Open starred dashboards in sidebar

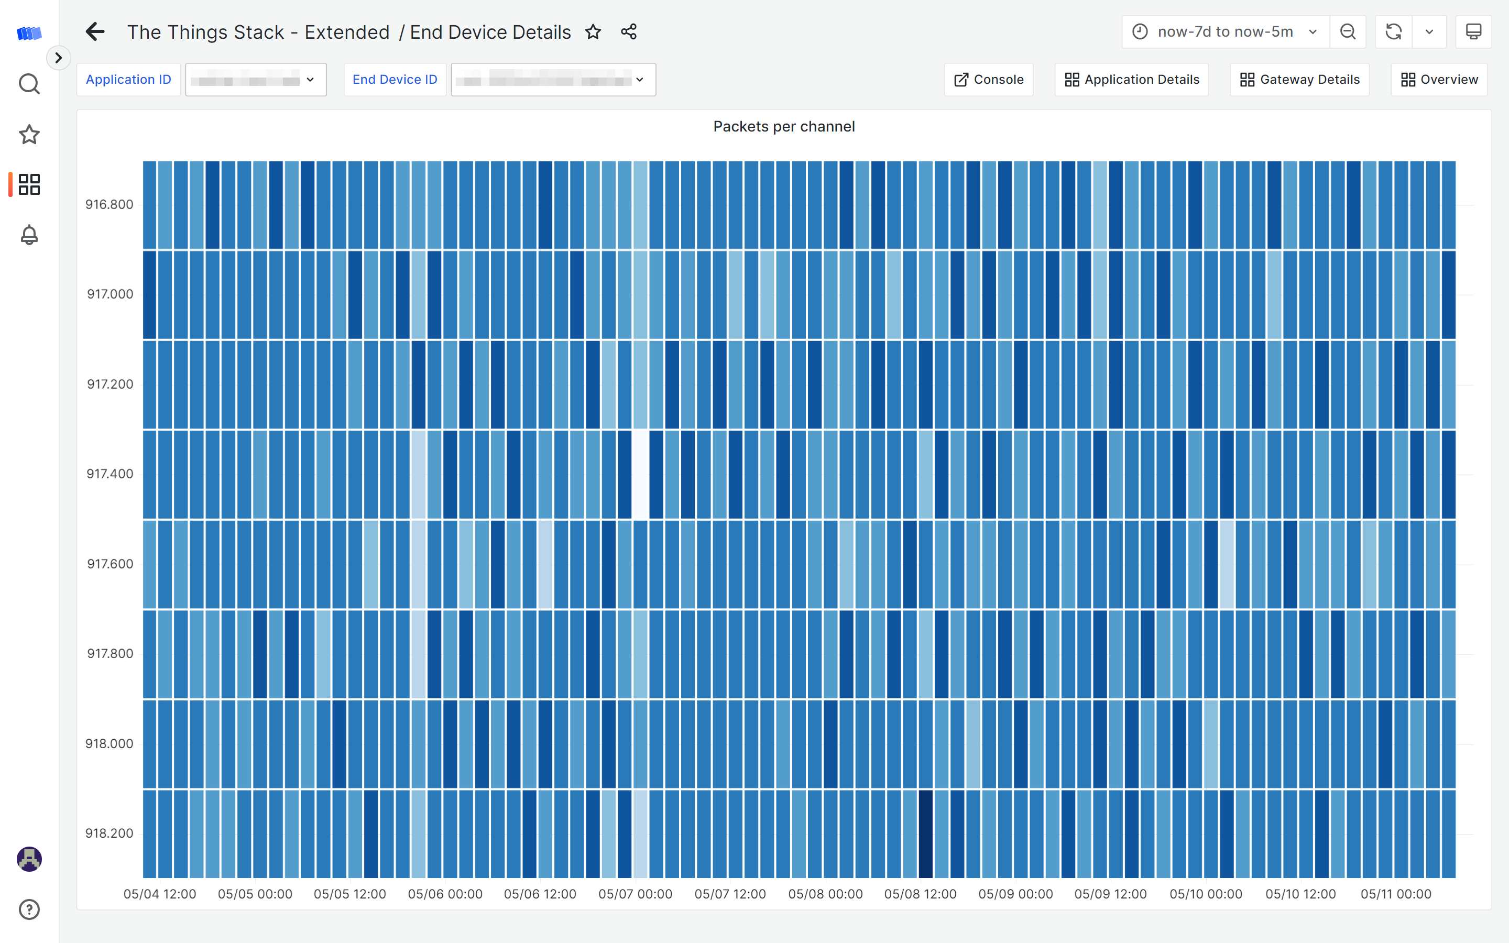(29, 134)
